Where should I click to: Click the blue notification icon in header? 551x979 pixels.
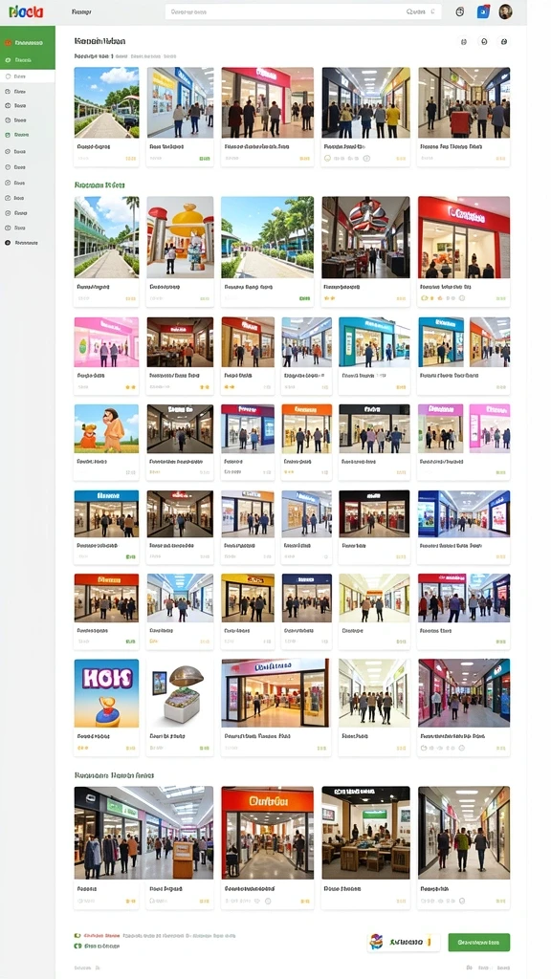[x=483, y=11]
